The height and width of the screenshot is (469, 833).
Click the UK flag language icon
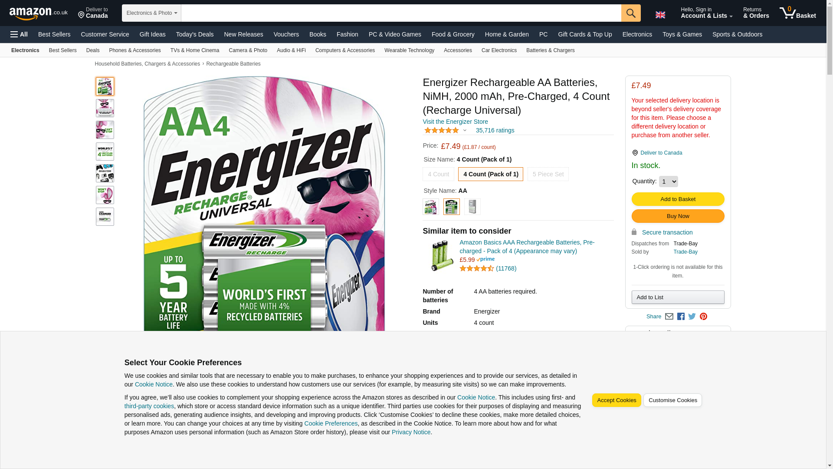tap(660, 15)
